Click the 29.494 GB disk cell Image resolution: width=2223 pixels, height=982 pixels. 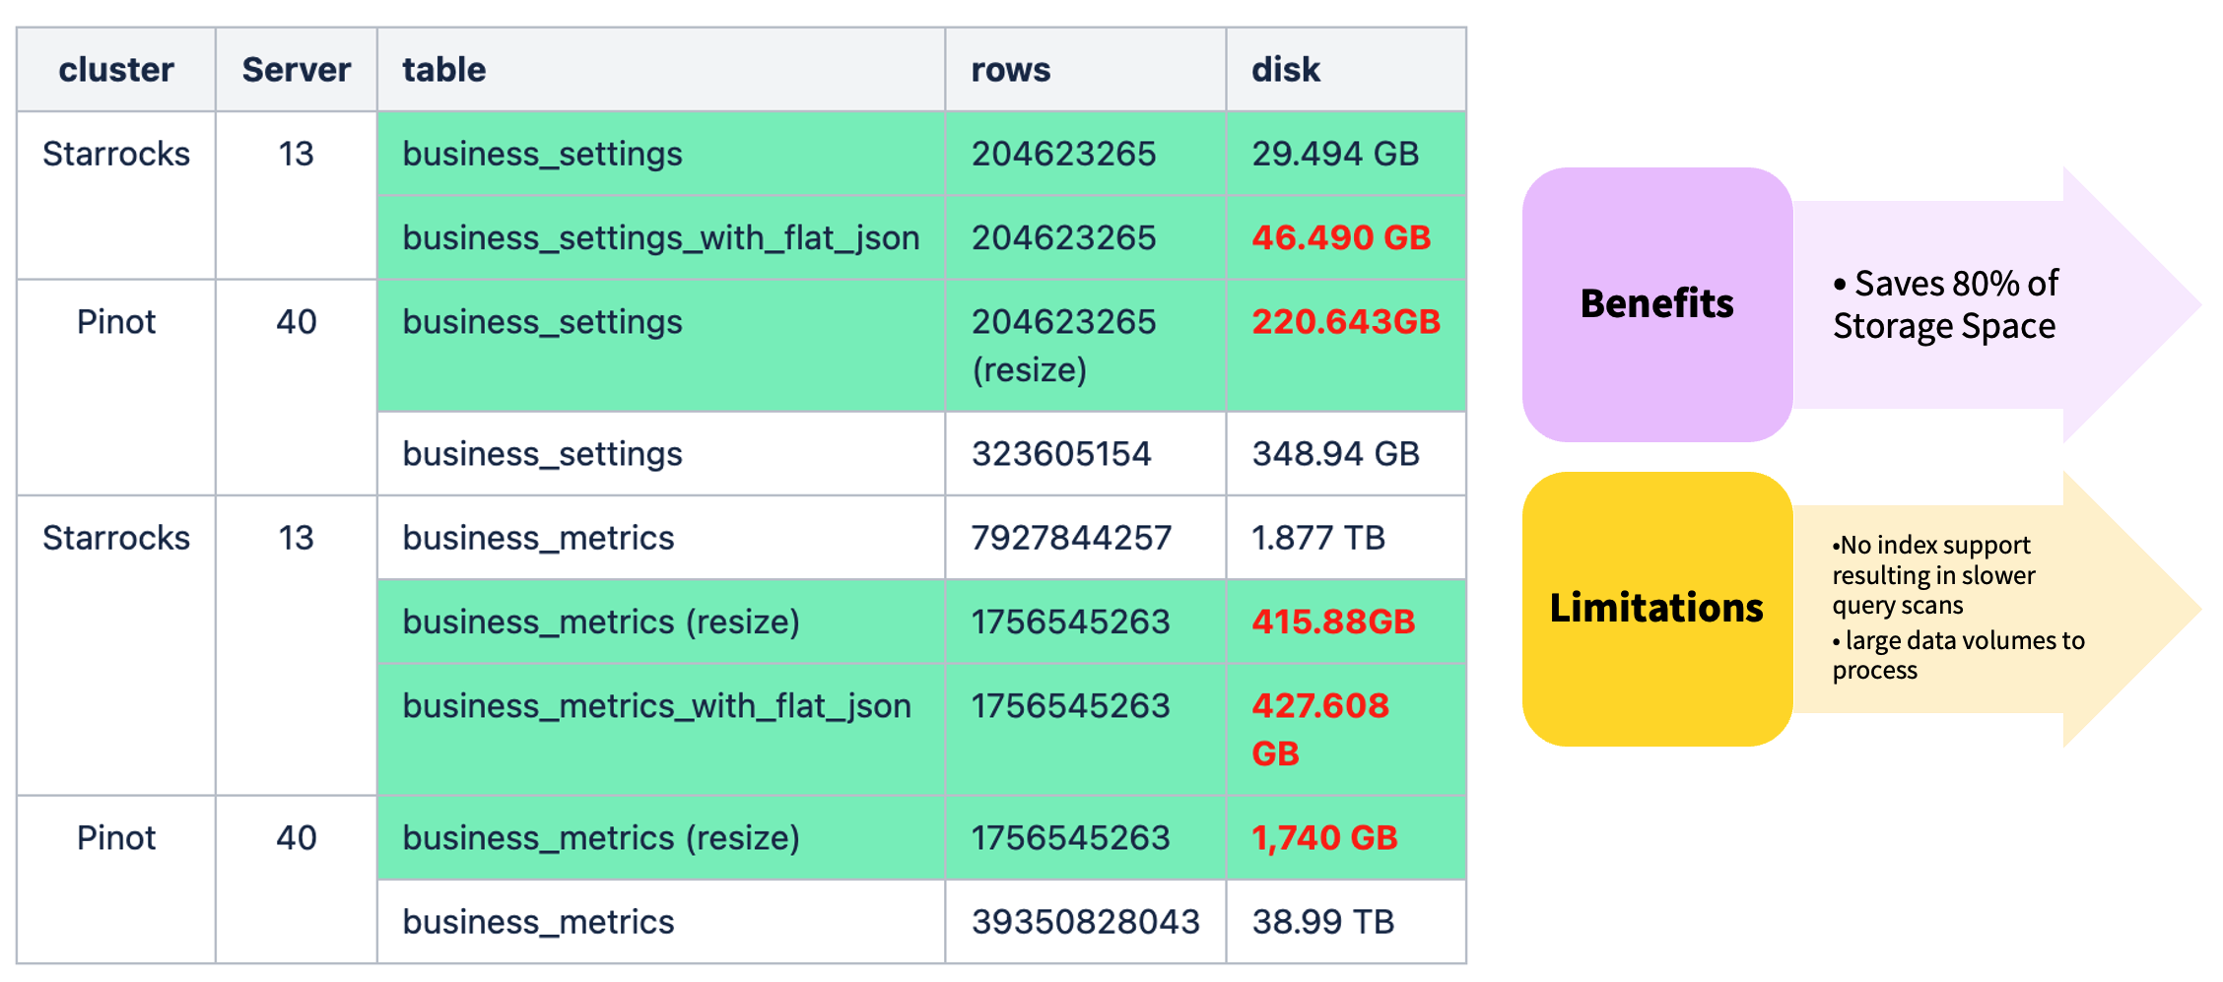1335,154
